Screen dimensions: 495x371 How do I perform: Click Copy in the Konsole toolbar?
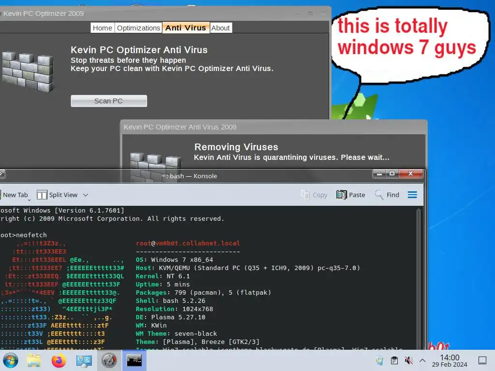click(314, 195)
